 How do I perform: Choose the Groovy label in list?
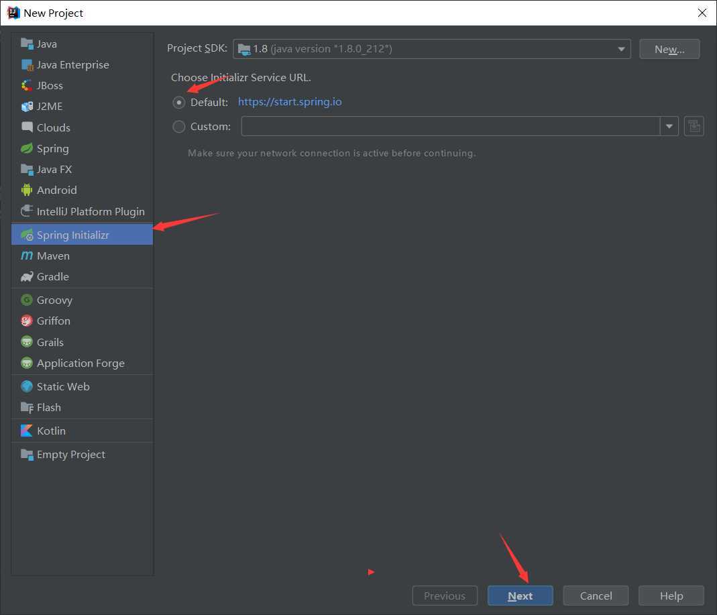coord(54,300)
